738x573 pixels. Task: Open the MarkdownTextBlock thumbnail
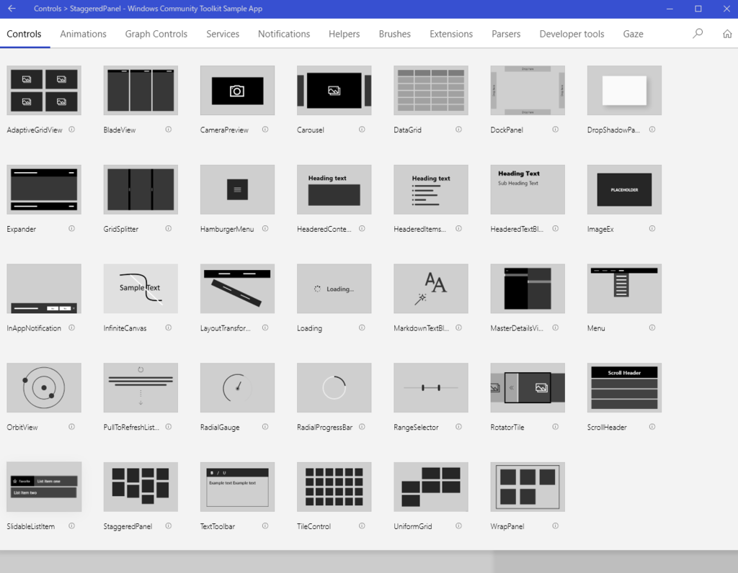pos(431,289)
